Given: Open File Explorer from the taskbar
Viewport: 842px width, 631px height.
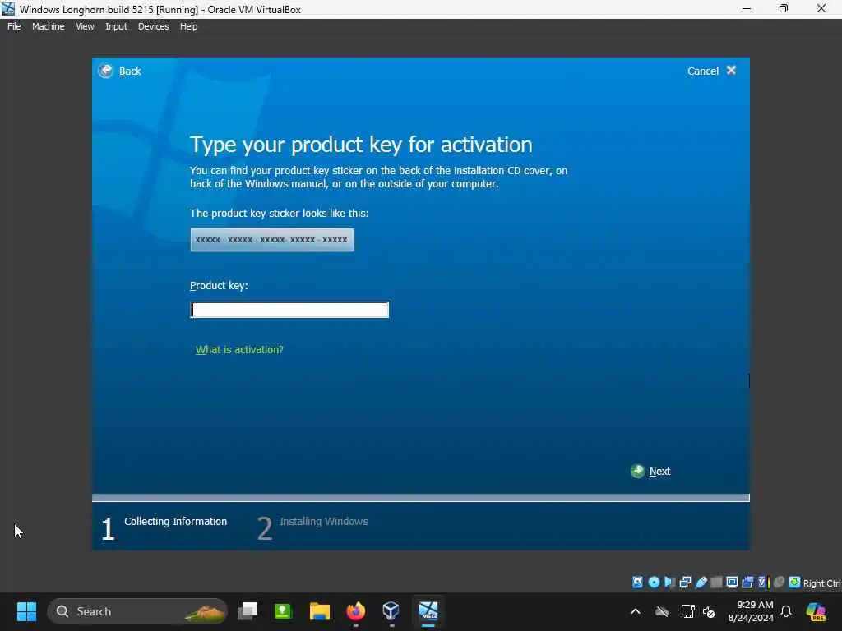Looking at the screenshot, I should click(320, 611).
